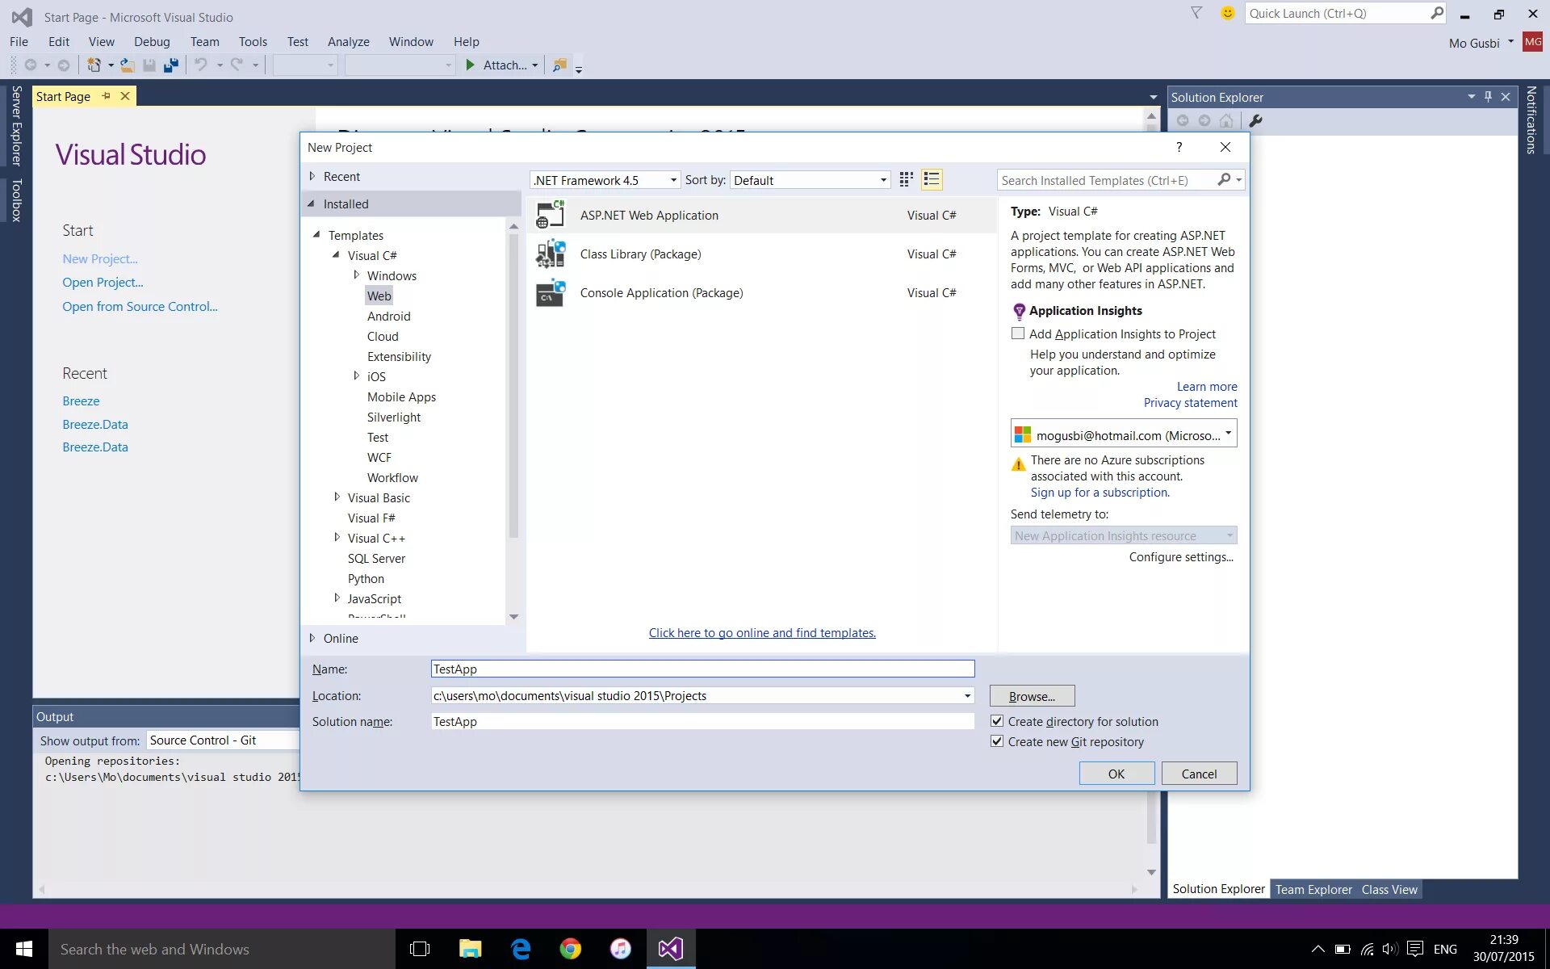Select the Debug menu item
The image size is (1550, 969).
click(152, 41)
